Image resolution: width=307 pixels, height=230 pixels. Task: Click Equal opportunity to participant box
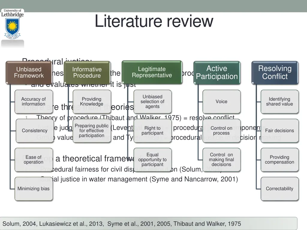coord(152,160)
